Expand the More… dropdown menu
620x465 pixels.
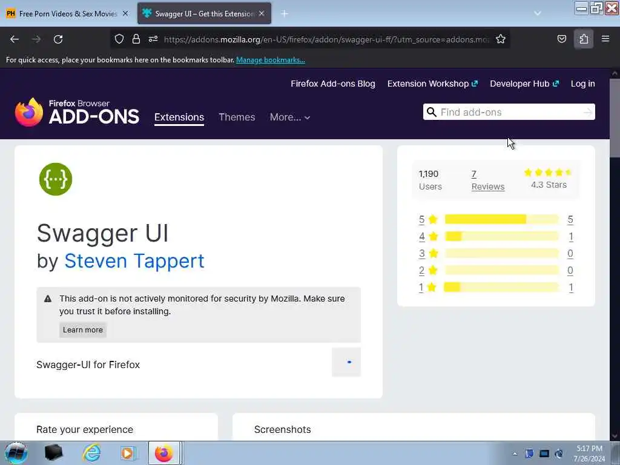coord(290,117)
